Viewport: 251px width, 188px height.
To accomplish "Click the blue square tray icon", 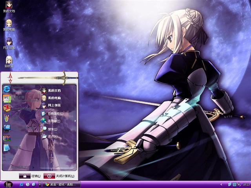I will click(x=235, y=184).
